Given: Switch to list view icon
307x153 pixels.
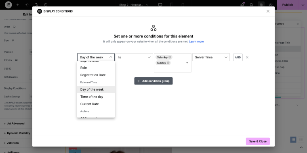Looking at the screenshot, I should click(301, 140).
